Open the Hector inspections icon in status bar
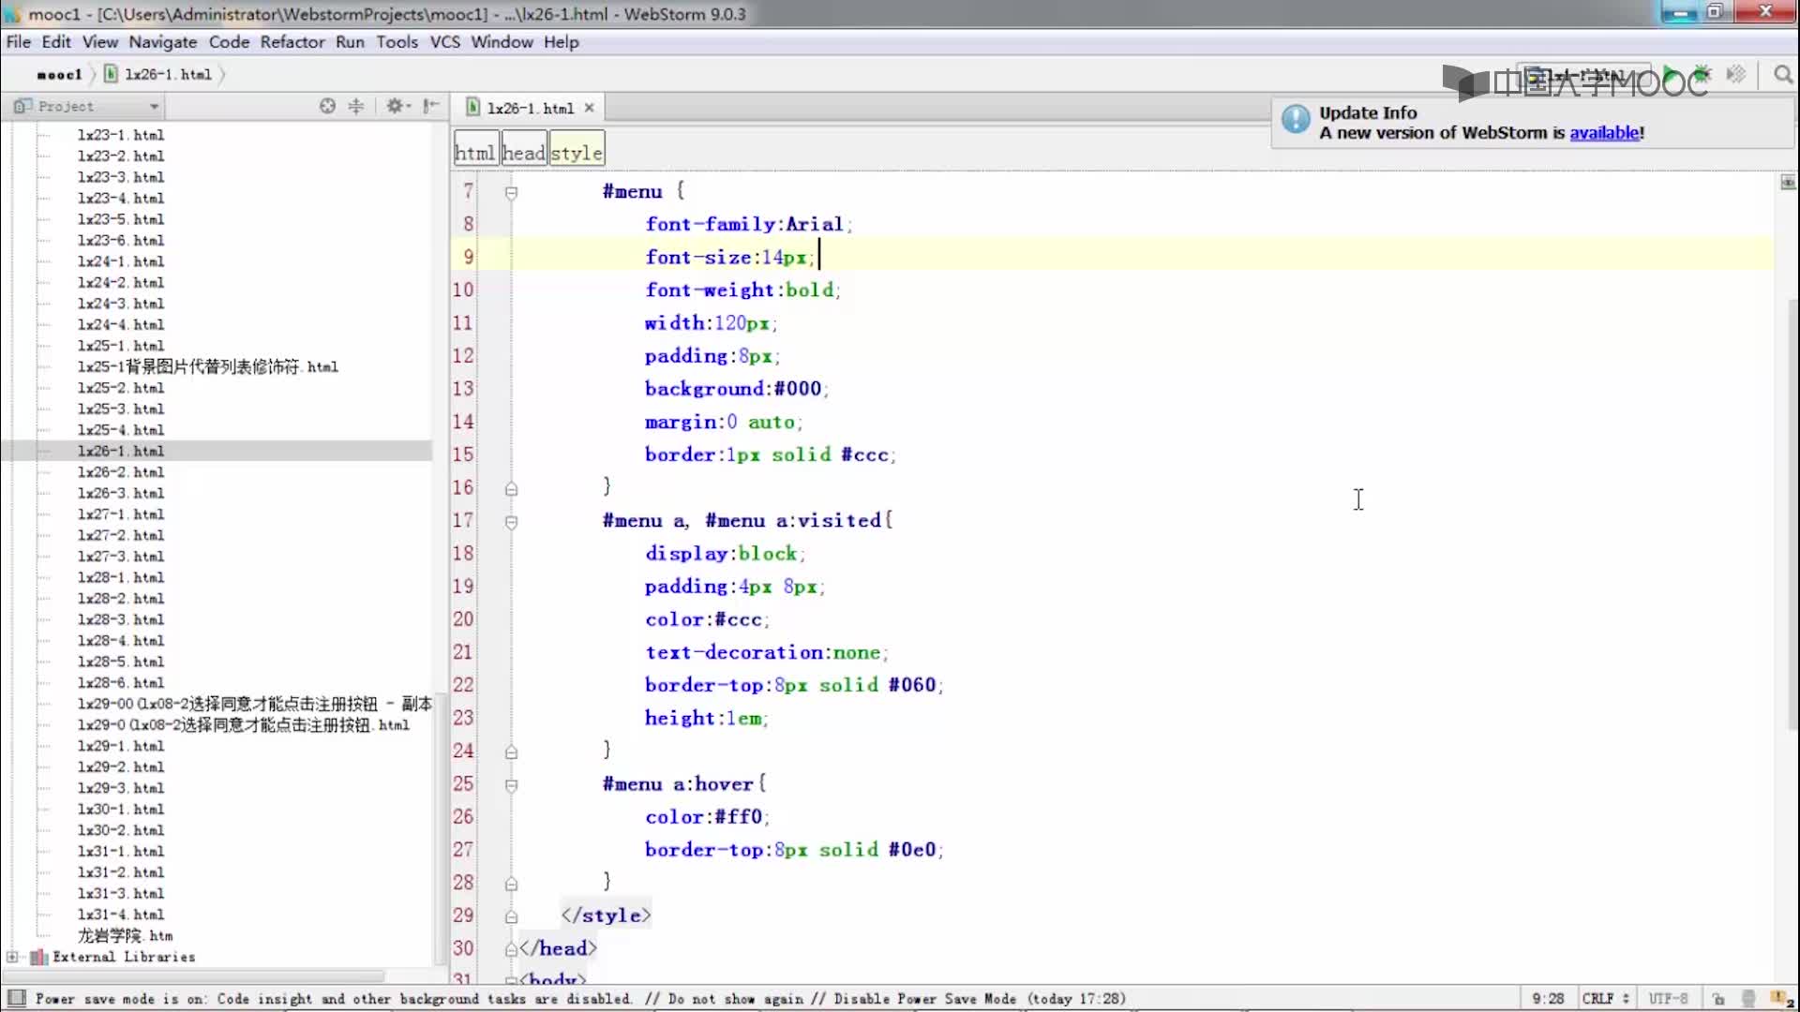This screenshot has height=1012, width=1800. click(x=1748, y=999)
